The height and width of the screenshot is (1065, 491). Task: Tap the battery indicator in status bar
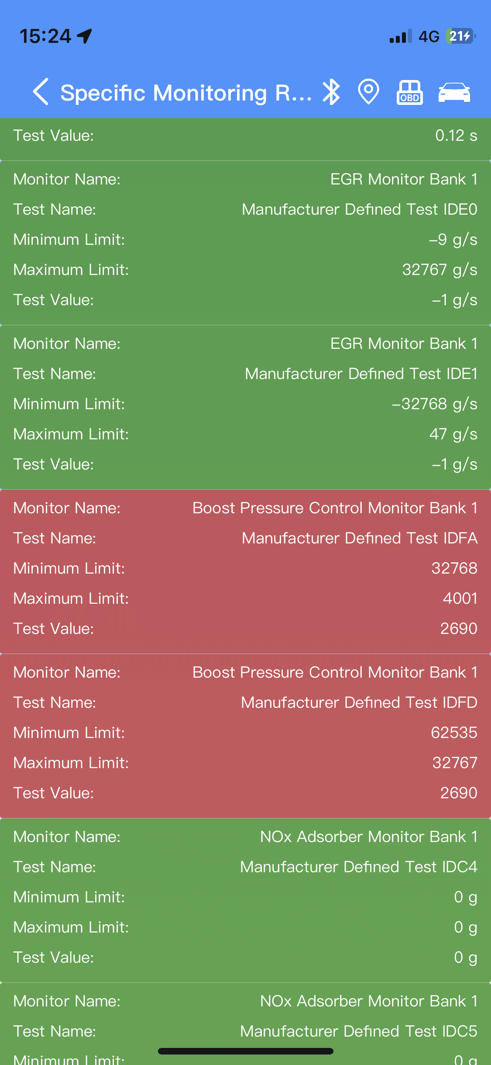[x=460, y=36]
